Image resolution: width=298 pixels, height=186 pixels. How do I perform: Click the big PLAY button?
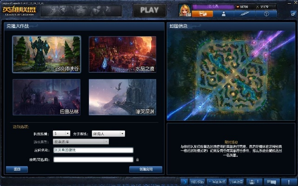tap(149, 10)
